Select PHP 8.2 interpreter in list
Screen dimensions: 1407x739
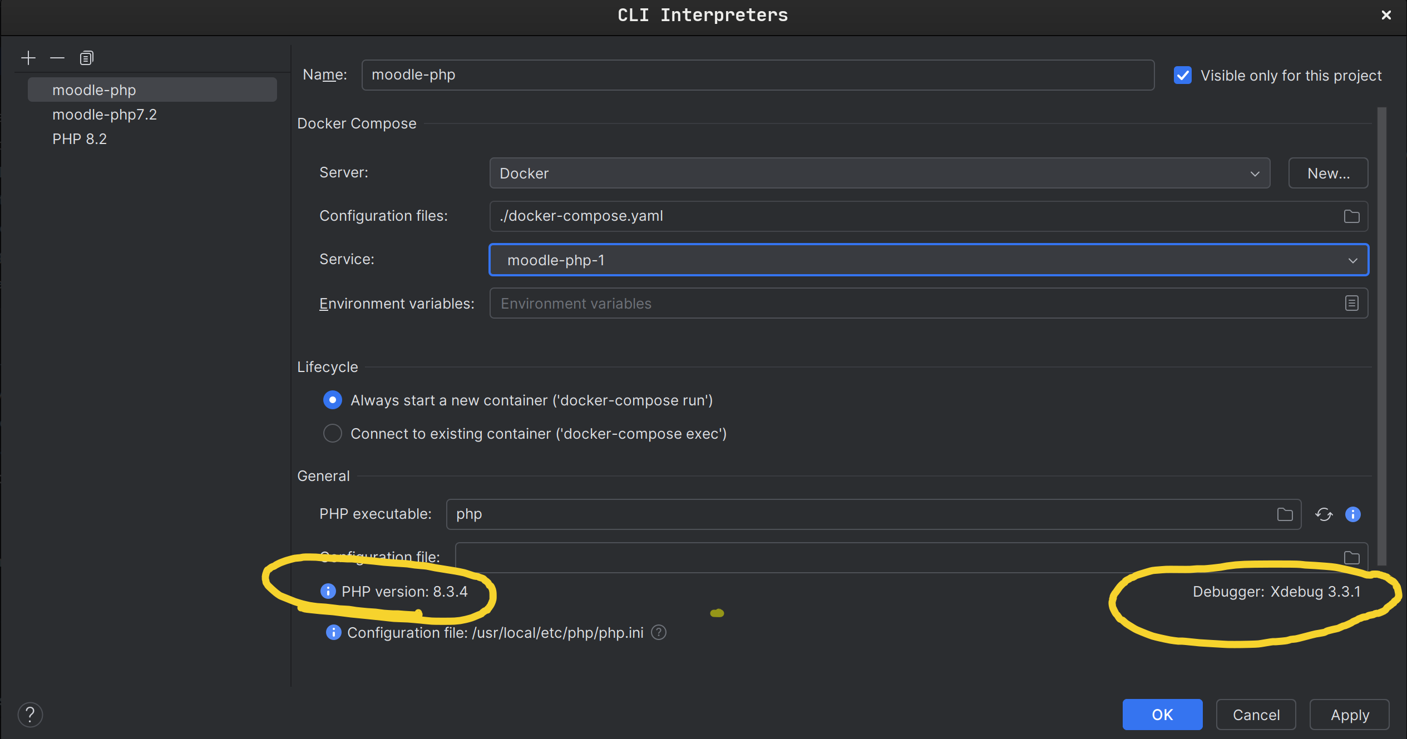80,139
